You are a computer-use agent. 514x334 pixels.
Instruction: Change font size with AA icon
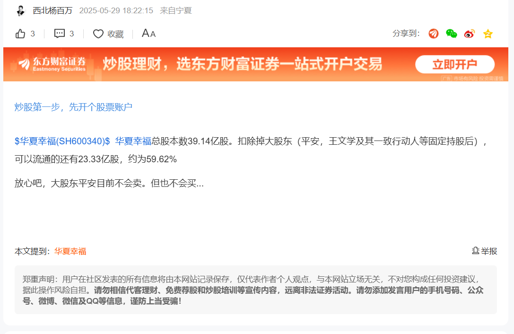[148, 34]
